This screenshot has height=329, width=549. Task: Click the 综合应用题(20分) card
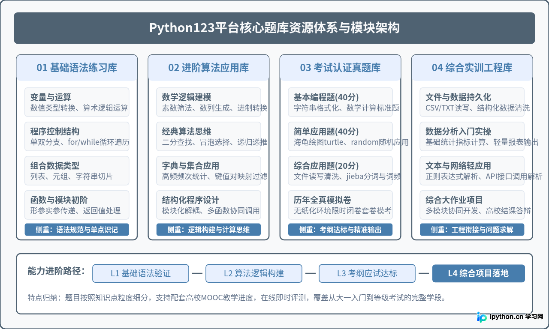(340, 170)
